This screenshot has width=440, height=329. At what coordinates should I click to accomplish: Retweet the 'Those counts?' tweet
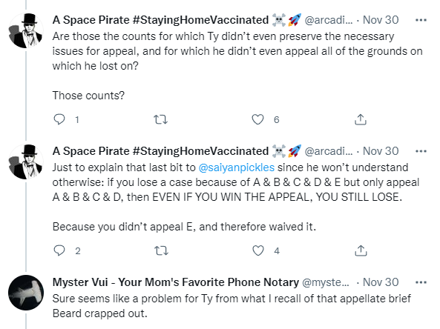pos(161,119)
